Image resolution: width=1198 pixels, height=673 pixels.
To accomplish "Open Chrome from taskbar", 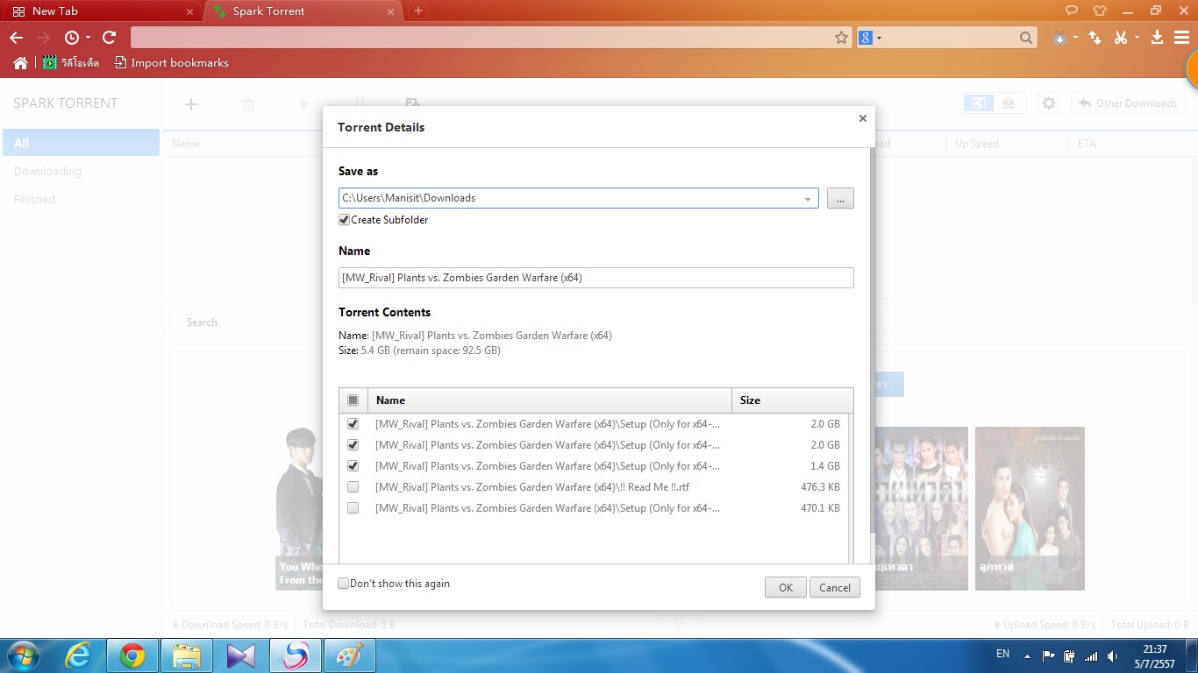I will [132, 655].
